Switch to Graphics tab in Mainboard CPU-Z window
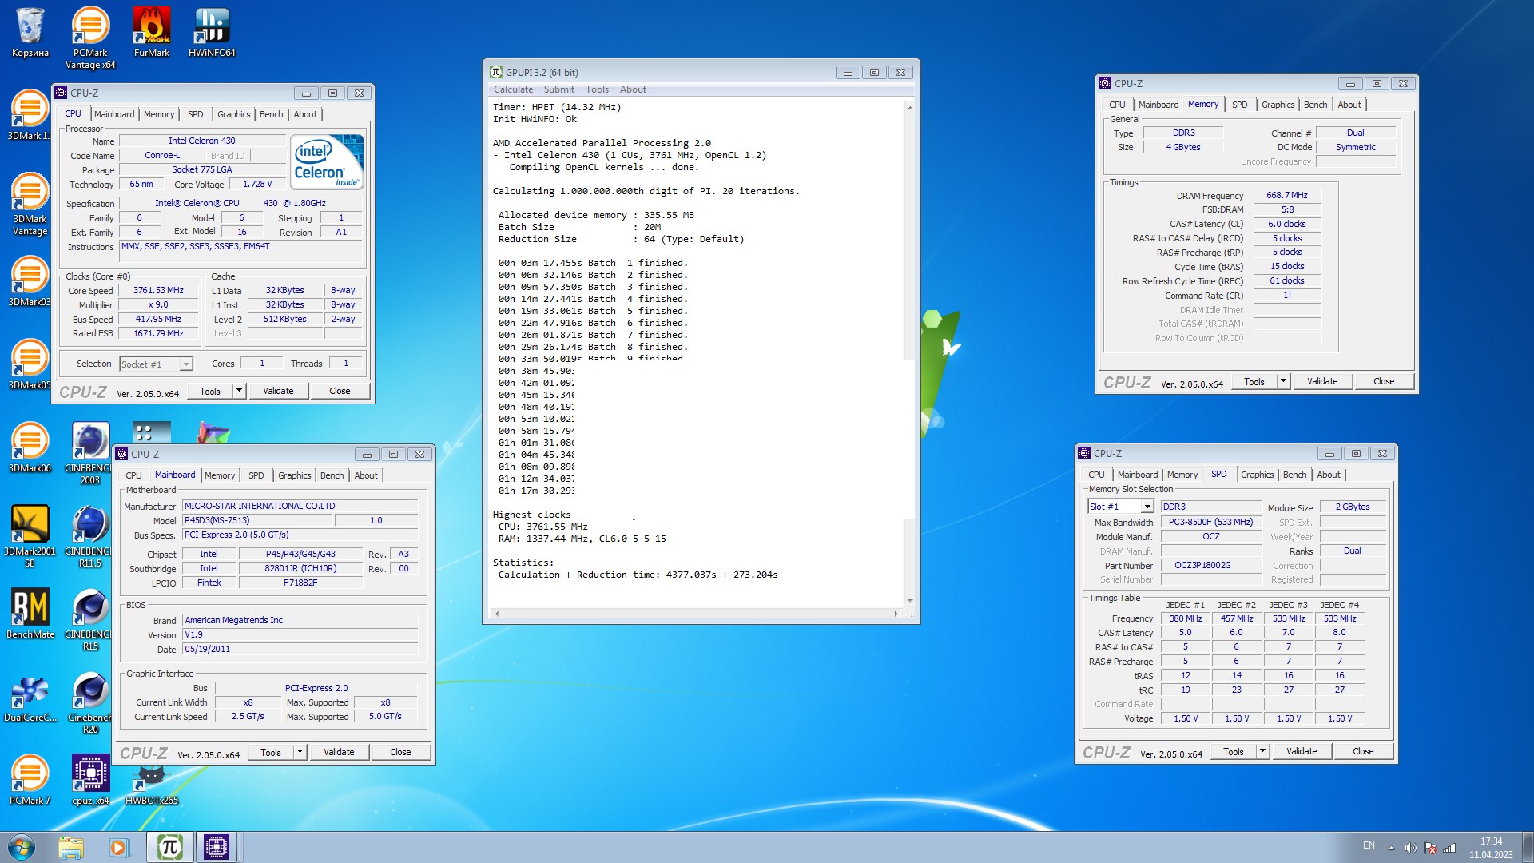 pyautogui.click(x=294, y=475)
